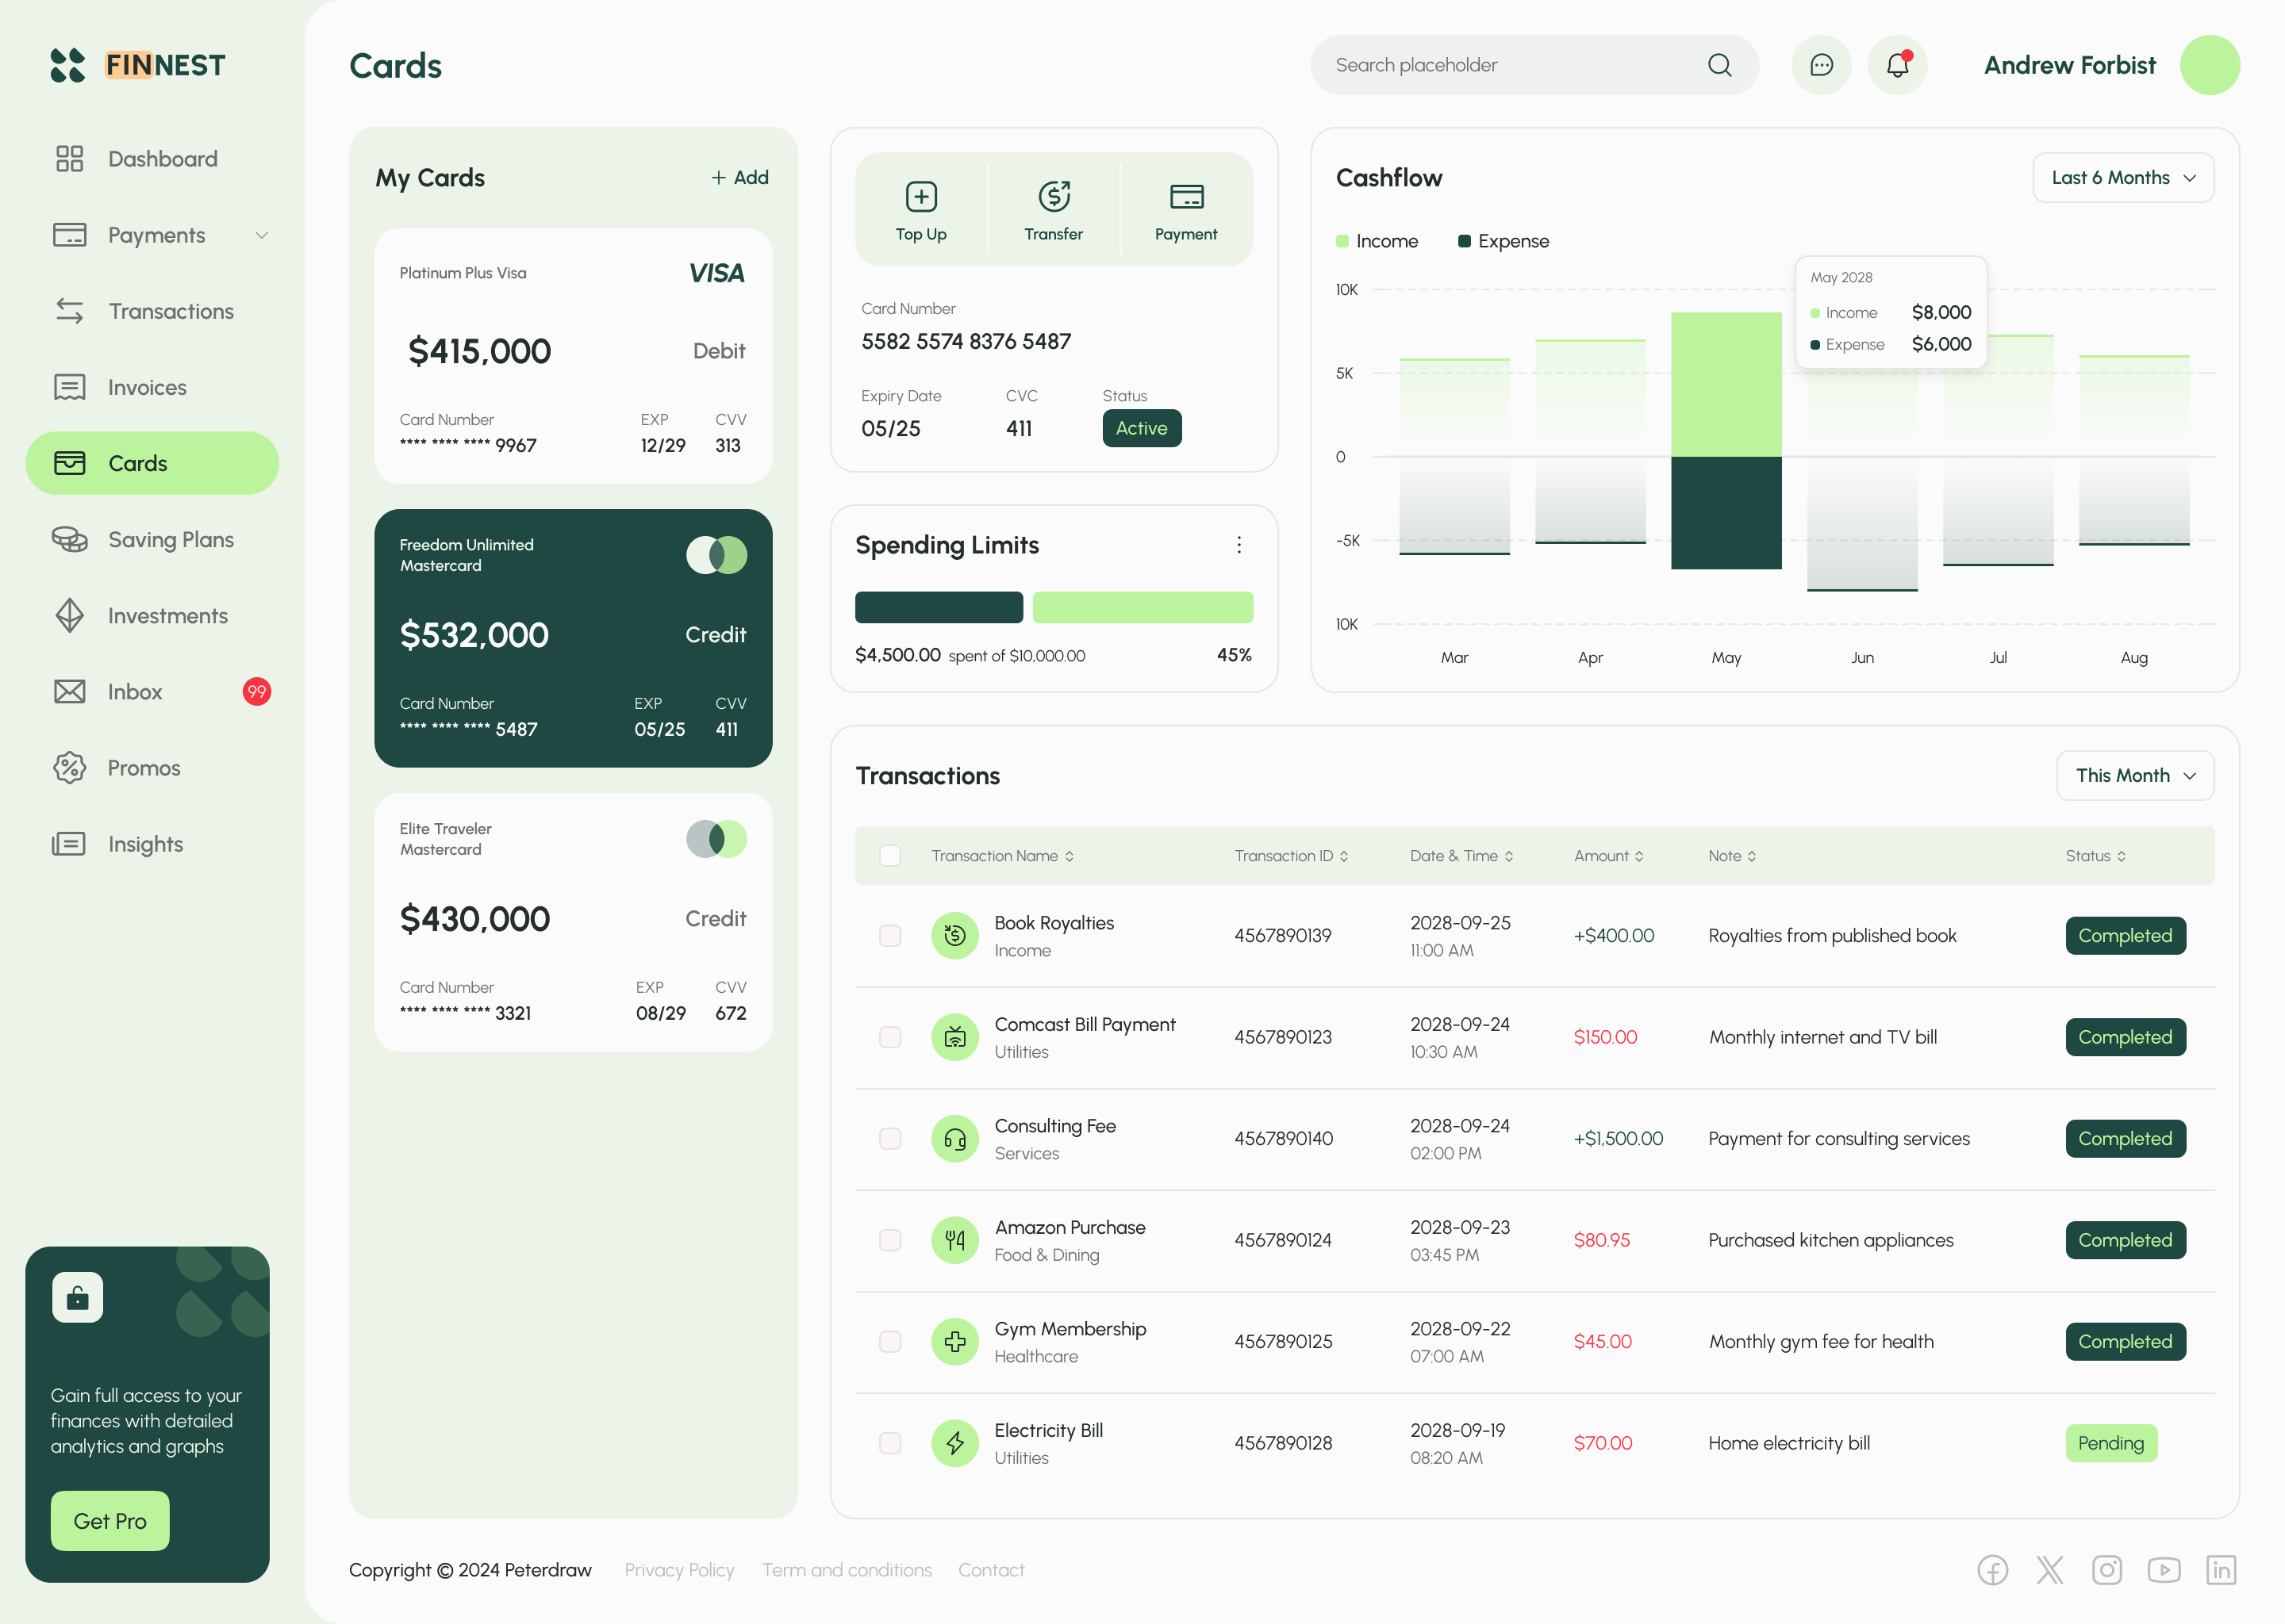Expand the Payments sidebar chevron
Image resolution: width=2285 pixels, height=1624 pixels.
[x=261, y=236]
